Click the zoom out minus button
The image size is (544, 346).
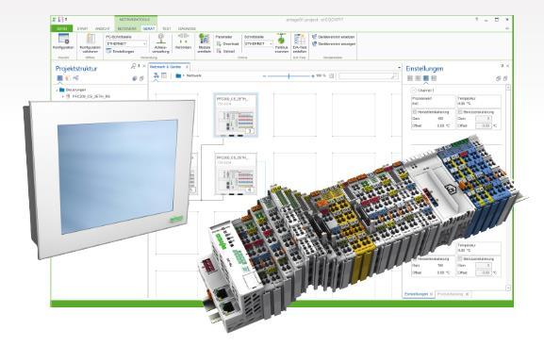264,76
